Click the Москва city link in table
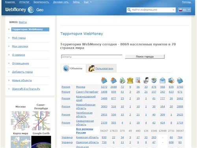197x148 pixels. (x=80, y=87)
